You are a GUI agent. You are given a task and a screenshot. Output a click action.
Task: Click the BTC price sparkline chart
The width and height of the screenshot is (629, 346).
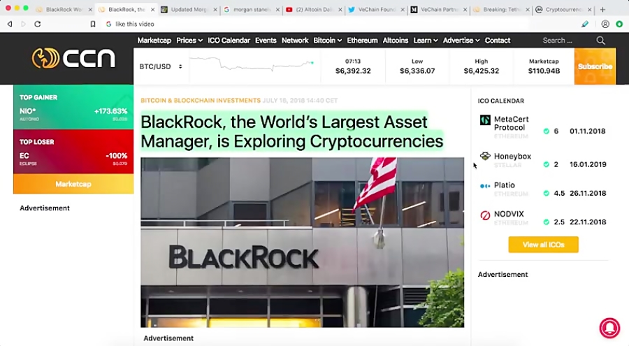point(252,64)
